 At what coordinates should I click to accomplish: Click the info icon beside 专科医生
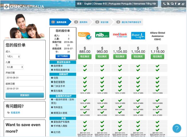[52, 107]
